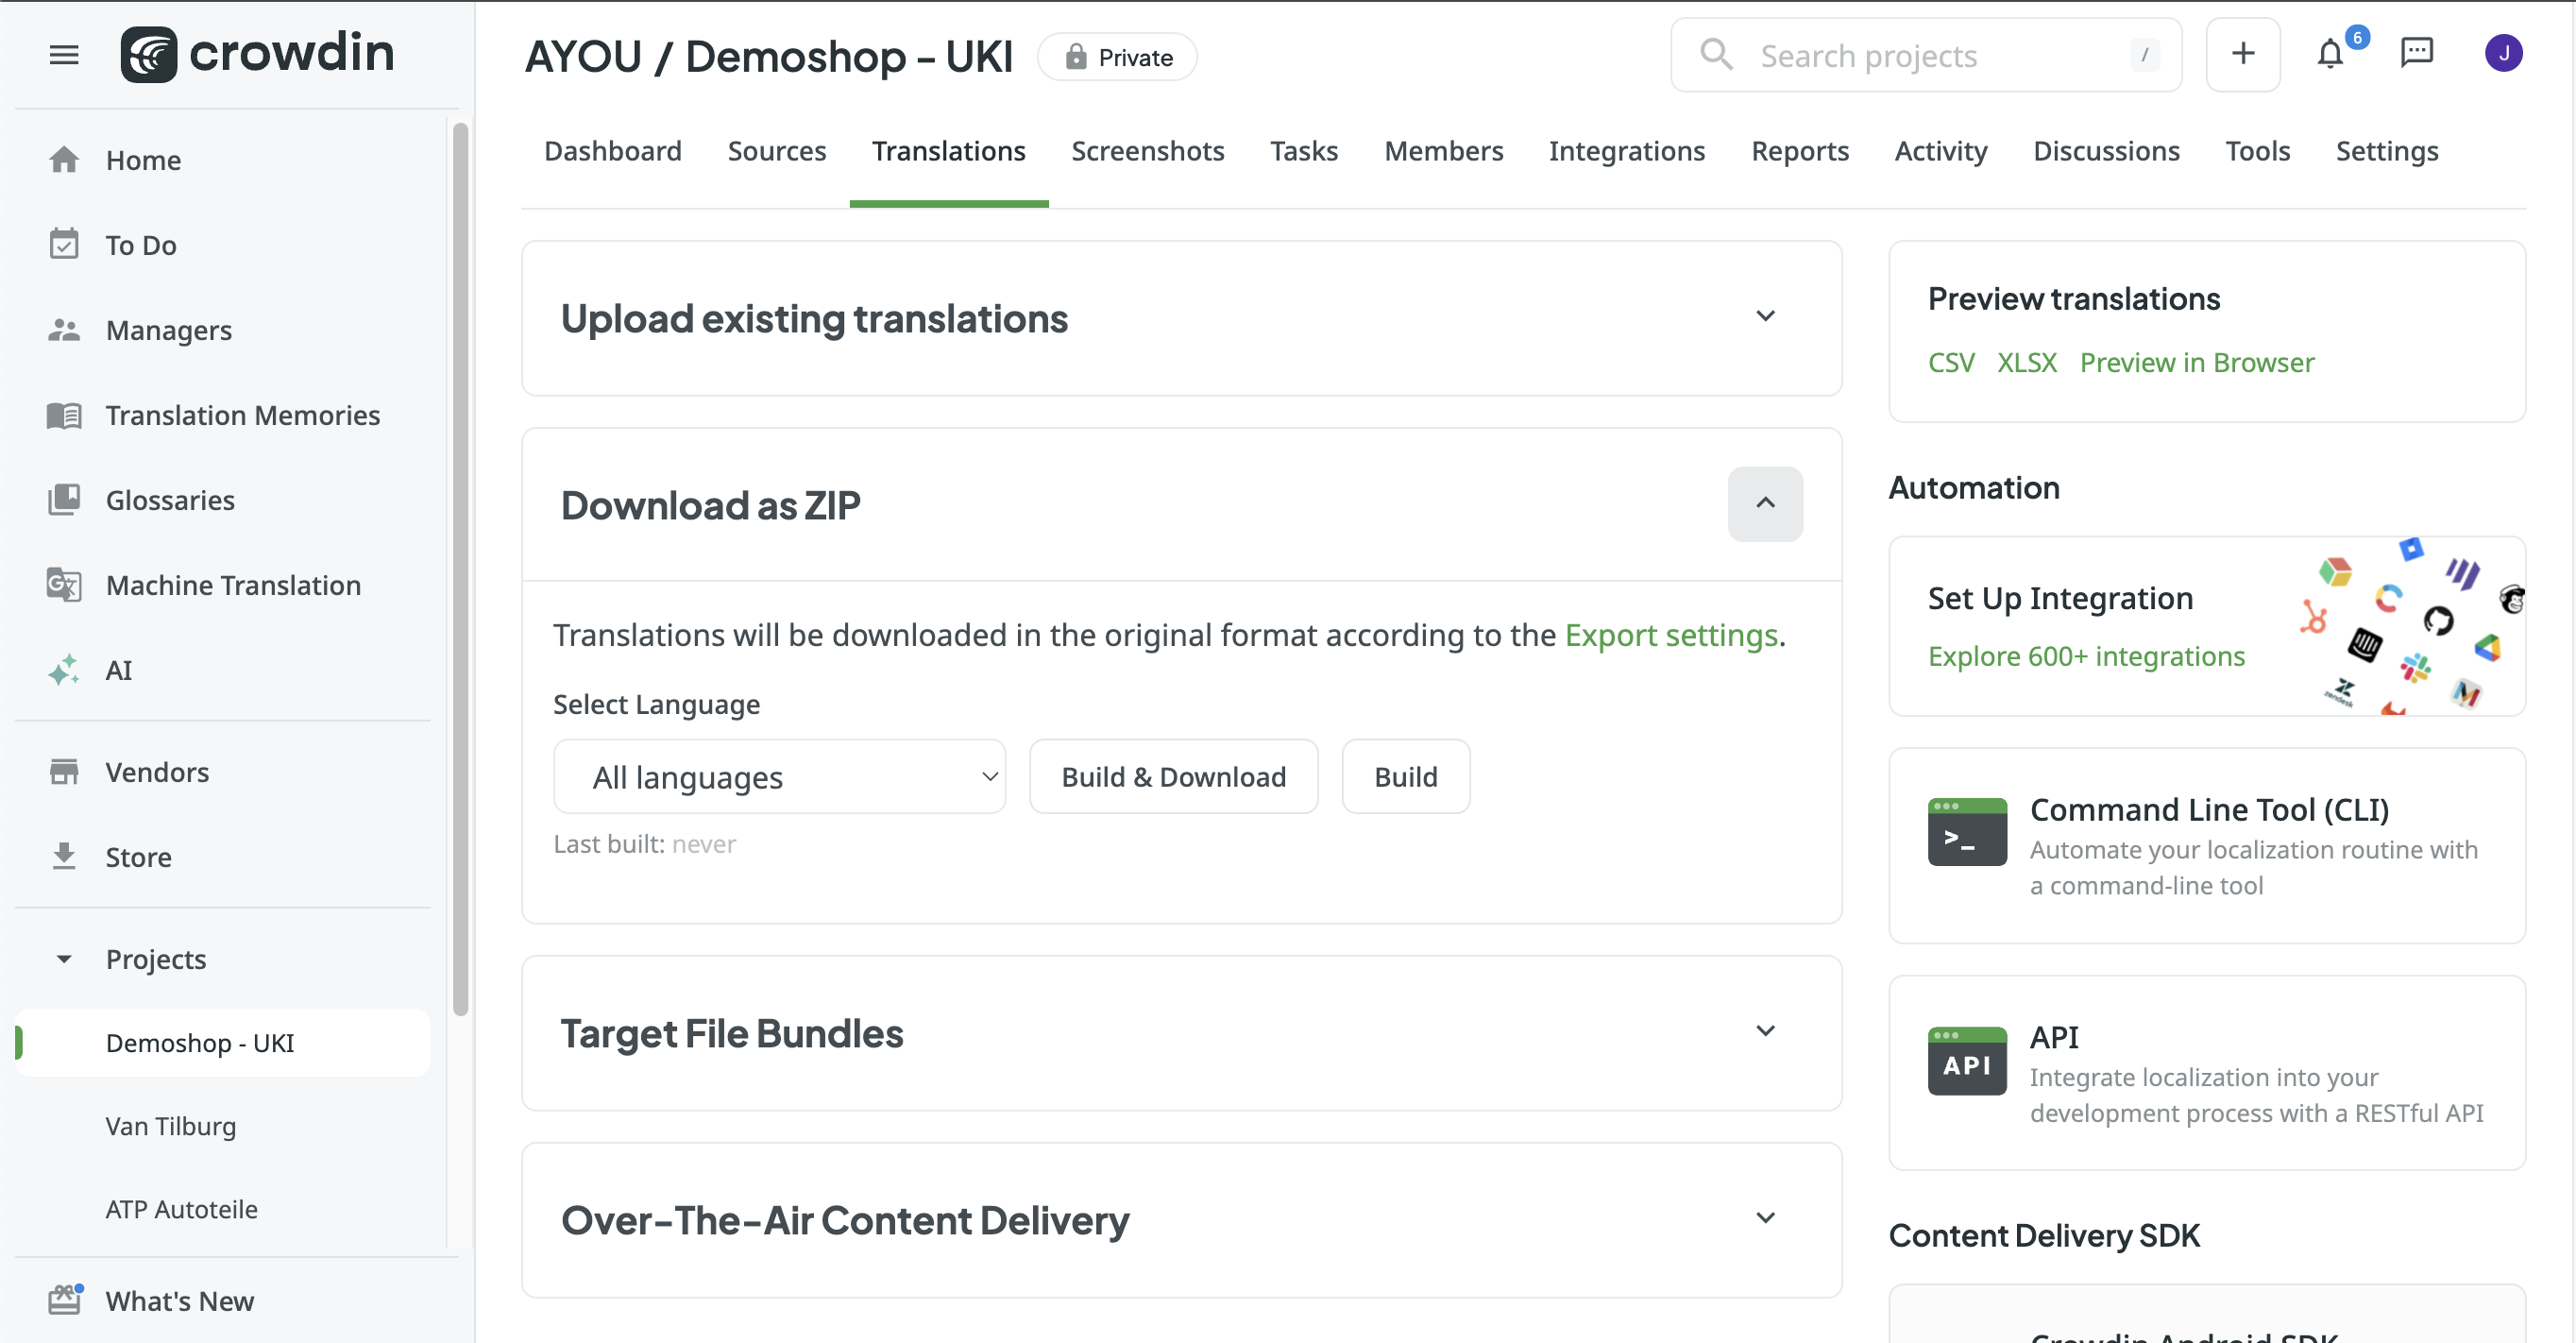The image size is (2576, 1343).
Task: Expand Target File Bundles section
Action: click(x=1765, y=1031)
